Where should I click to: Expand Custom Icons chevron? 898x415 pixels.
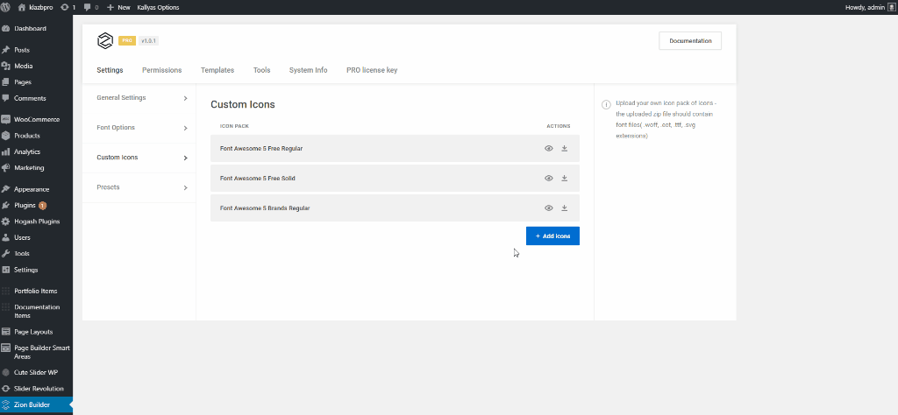186,158
